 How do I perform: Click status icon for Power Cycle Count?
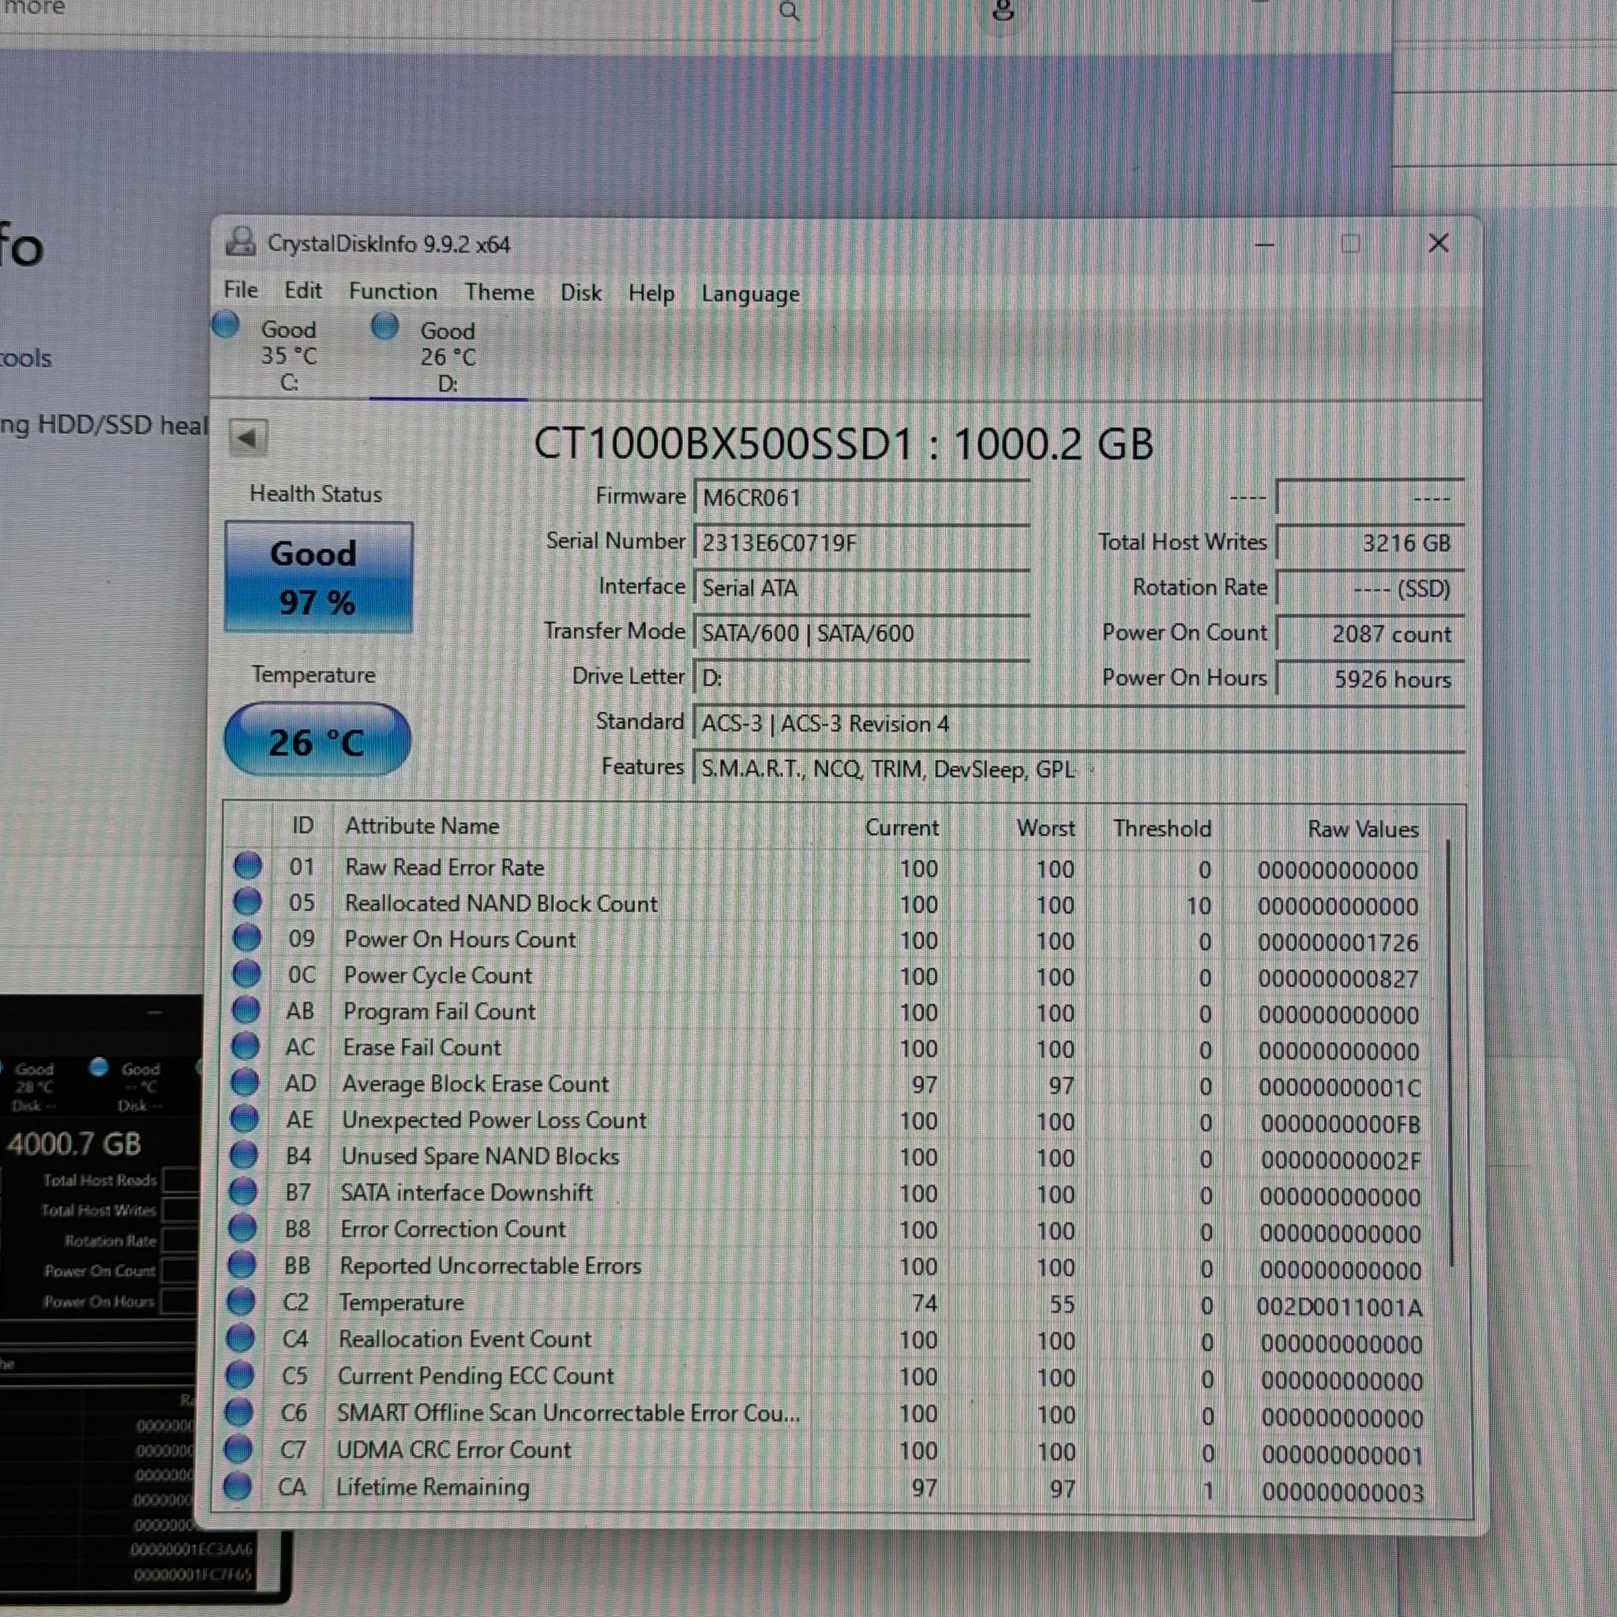click(x=246, y=974)
